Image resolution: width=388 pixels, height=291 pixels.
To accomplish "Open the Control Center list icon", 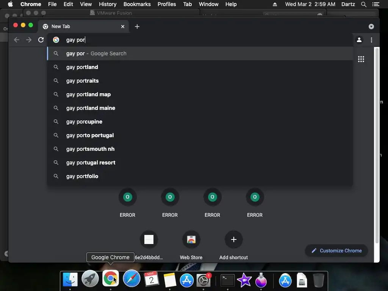I will coord(375,4).
